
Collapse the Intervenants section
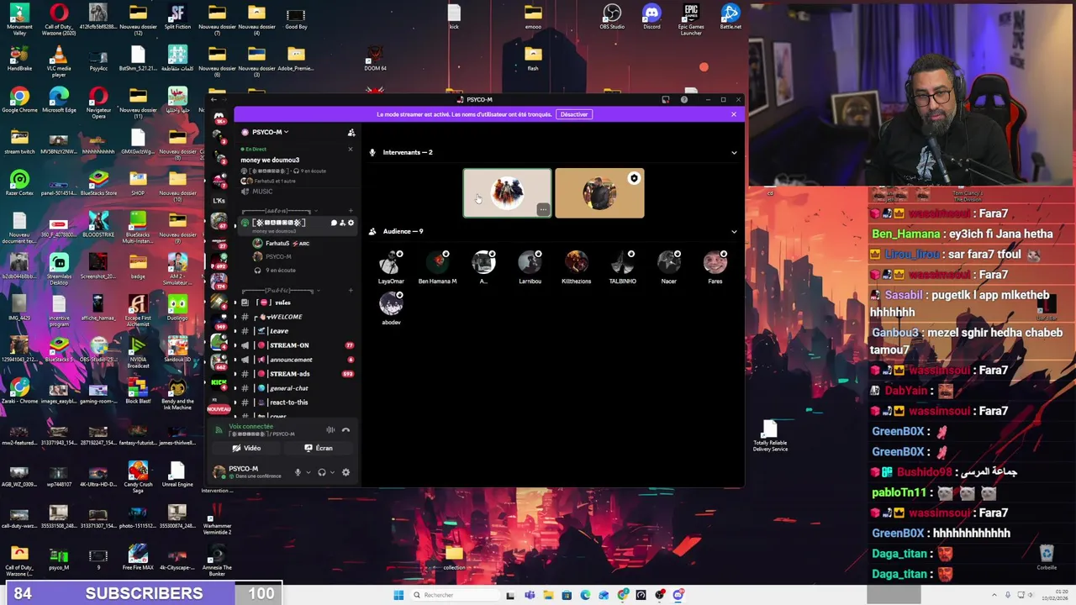[734, 153]
